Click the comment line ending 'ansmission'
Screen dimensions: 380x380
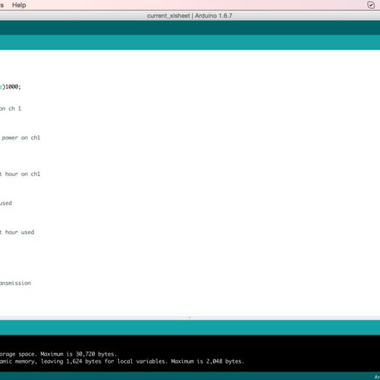tap(15, 283)
